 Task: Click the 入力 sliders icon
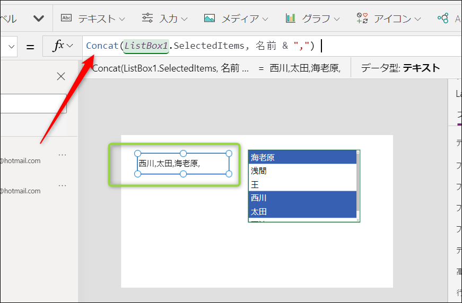[147, 18]
